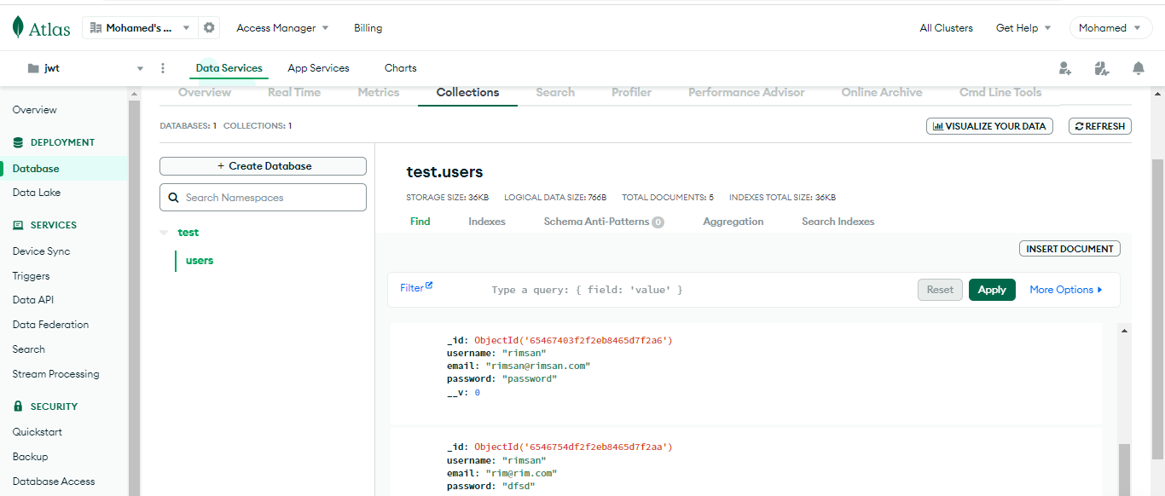Screen dimensions: 1165x496
Task: Open Data Lake in the sidebar
Action: pyautogui.click(x=37, y=193)
